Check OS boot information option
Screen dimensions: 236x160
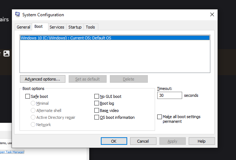click(97, 117)
